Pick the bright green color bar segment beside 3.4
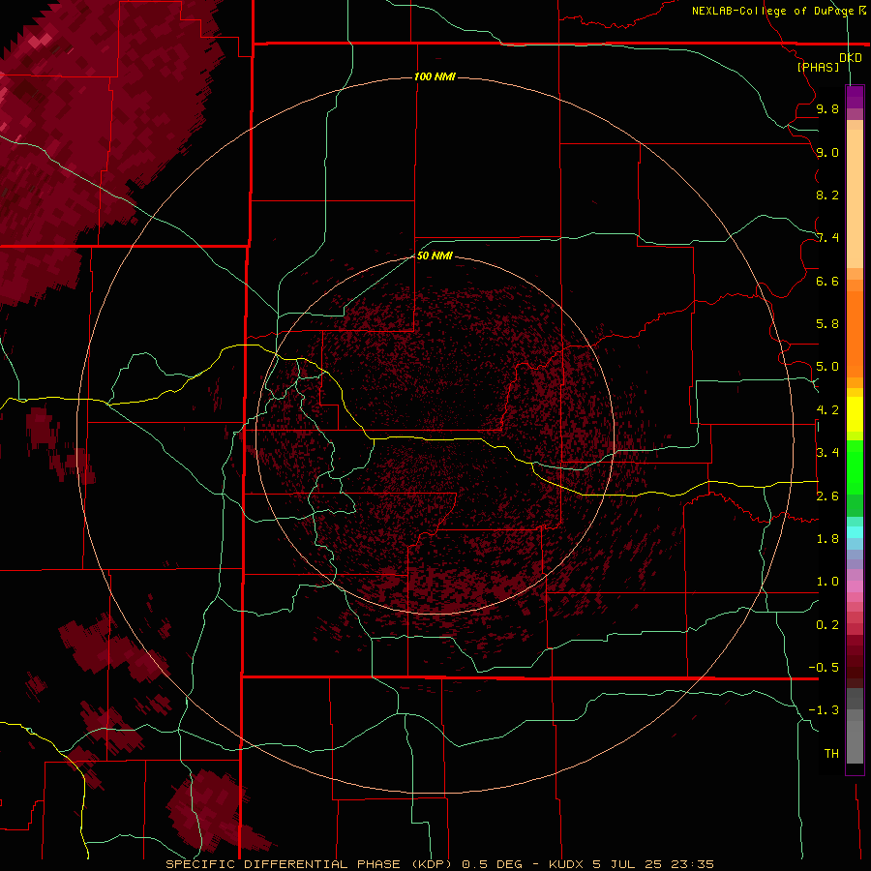Image resolution: width=871 pixels, height=871 pixels. [855, 466]
